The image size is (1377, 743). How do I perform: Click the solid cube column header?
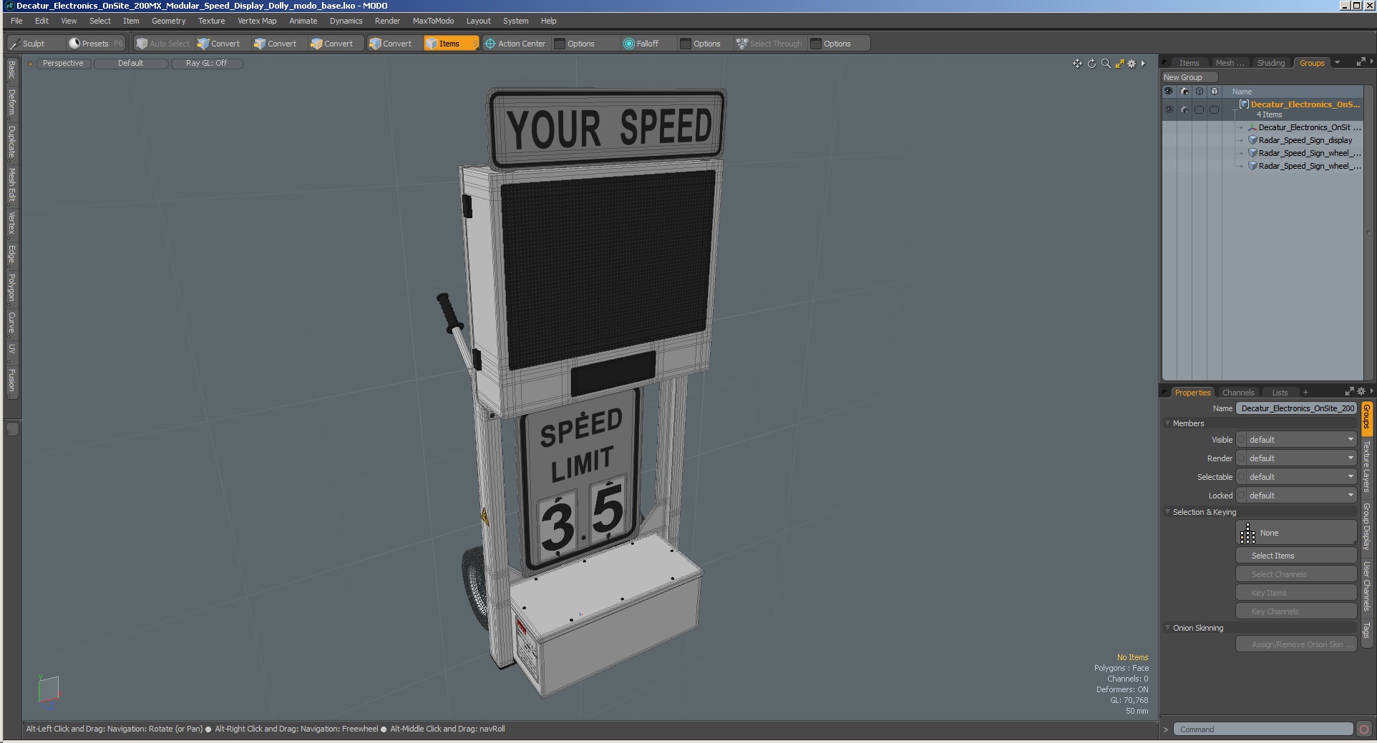(x=1215, y=92)
